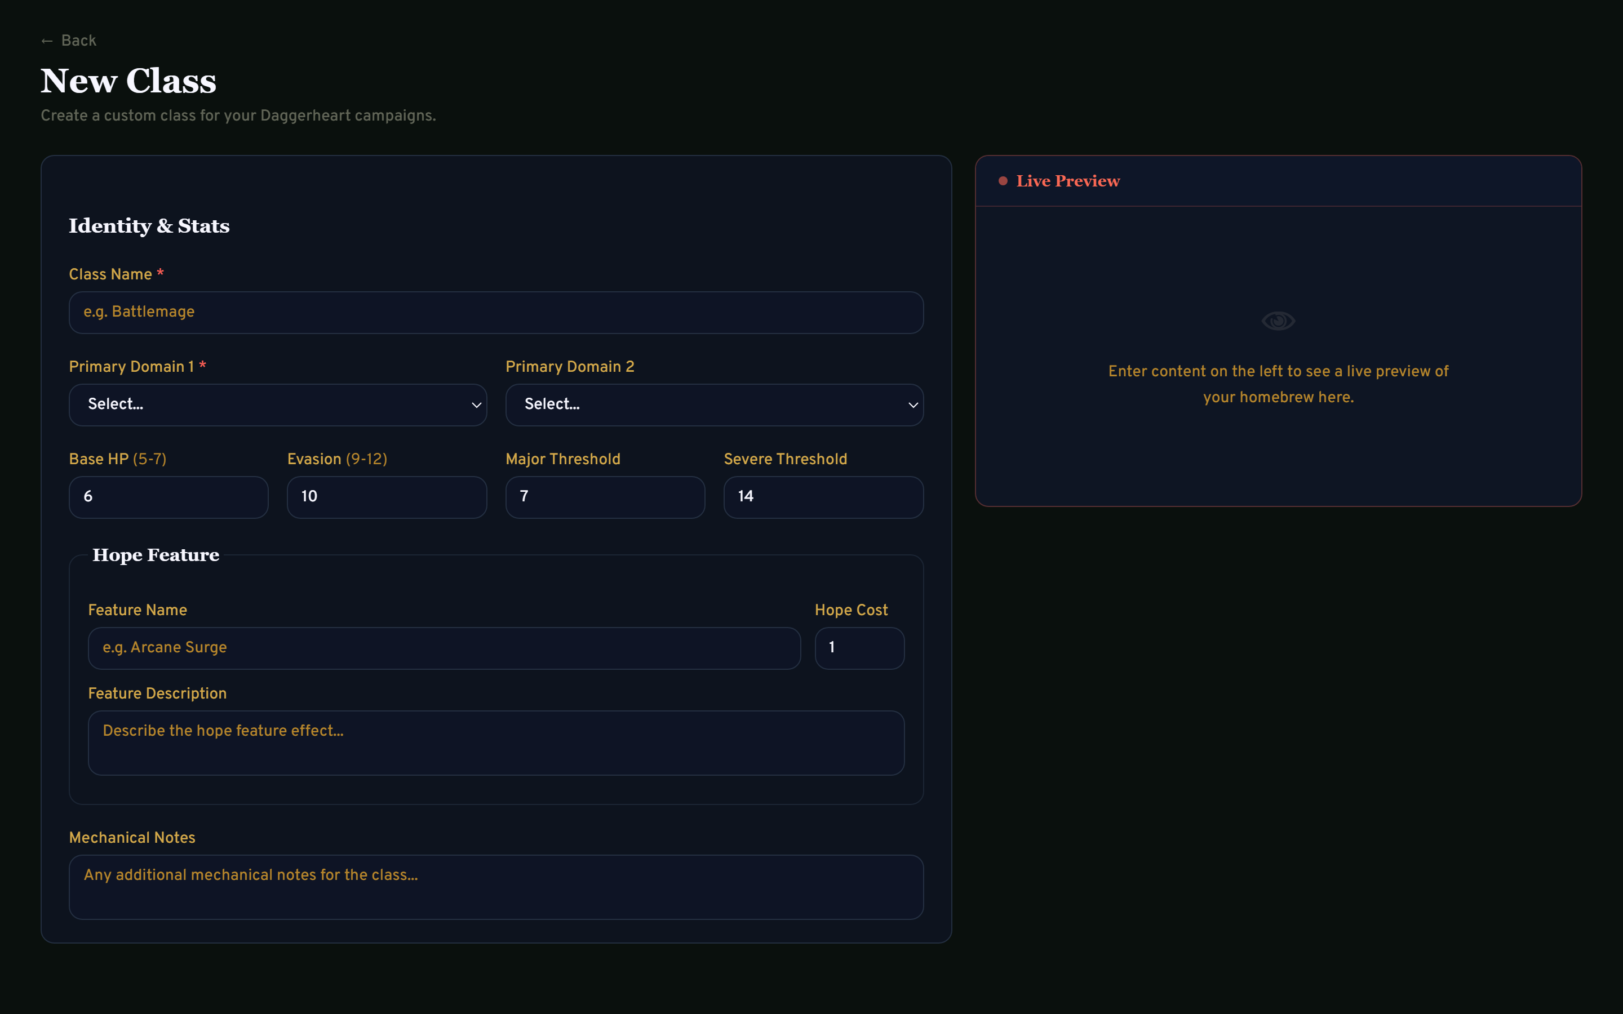Click the Live Preview header label

(x=1068, y=180)
